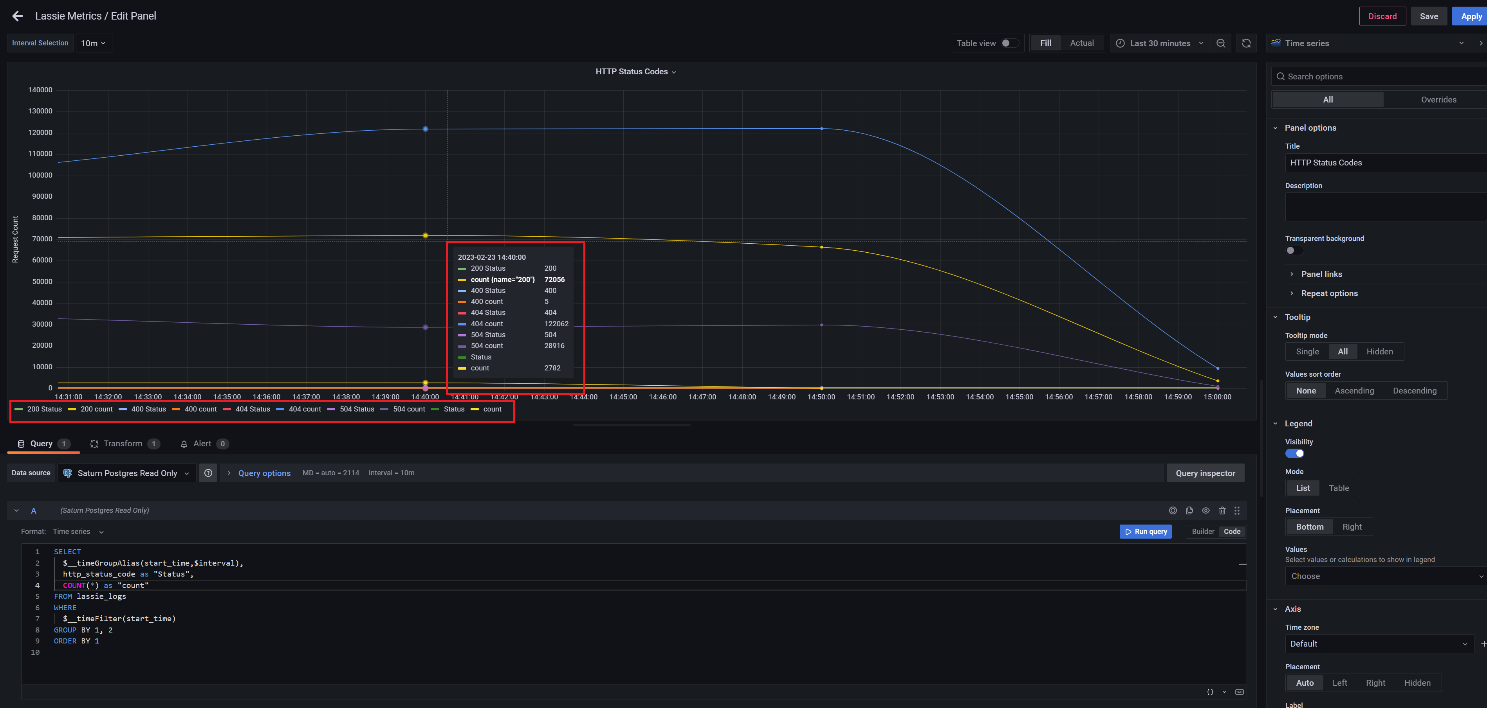Click the Time series visualization icon
Image resolution: width=1487 pixels, height=708 pixels.
[x=1276, y=43]
